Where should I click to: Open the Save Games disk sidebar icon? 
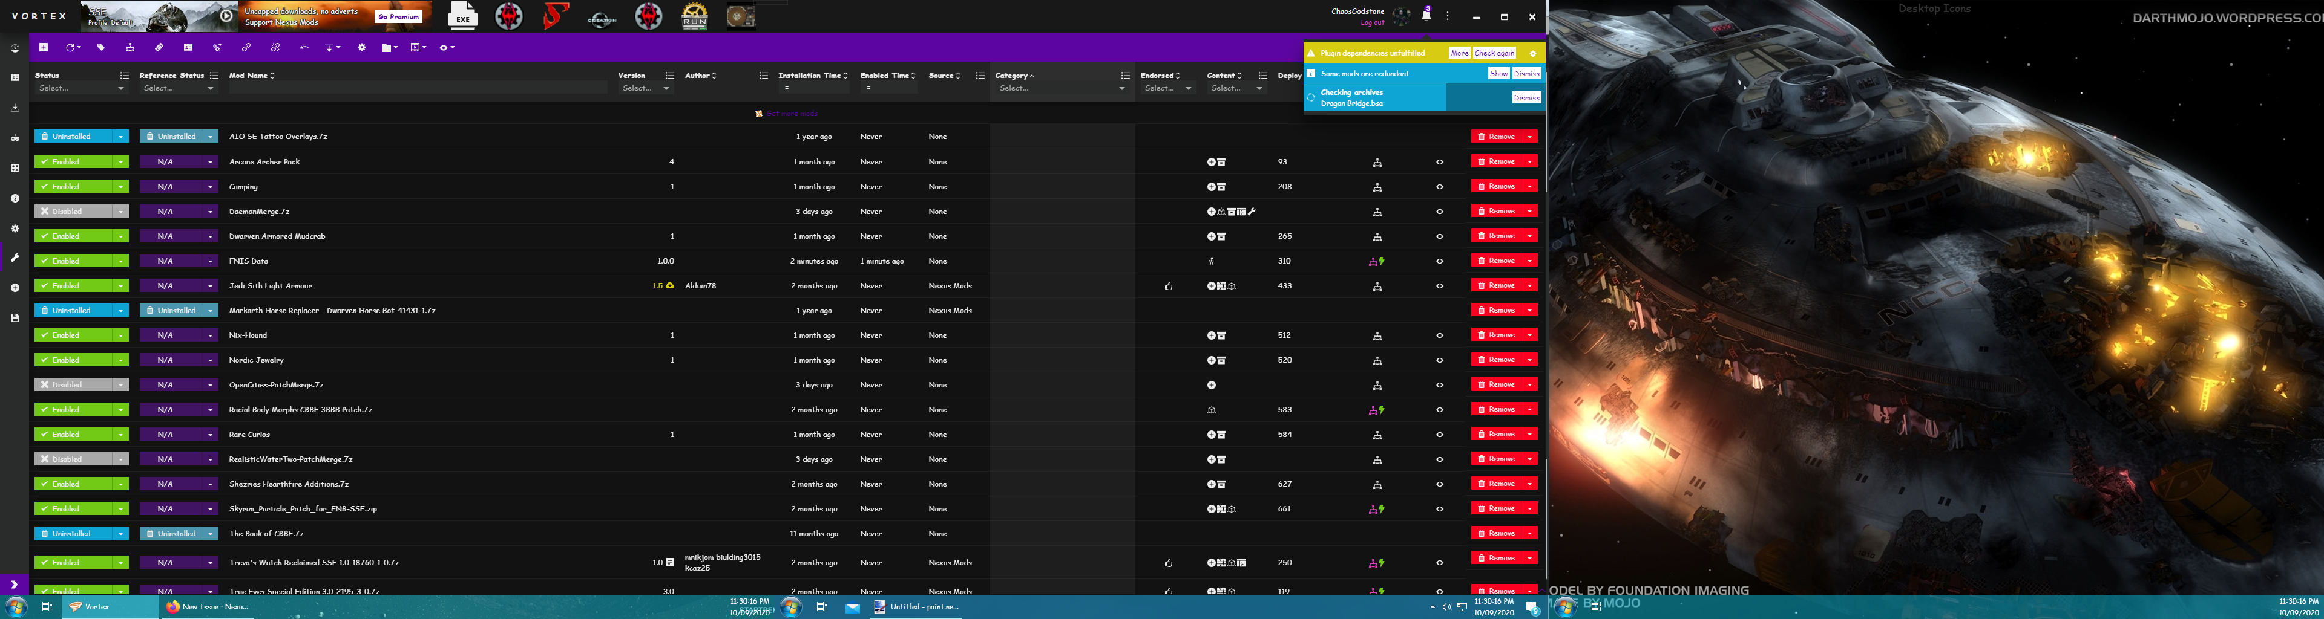tap(15, 318)
